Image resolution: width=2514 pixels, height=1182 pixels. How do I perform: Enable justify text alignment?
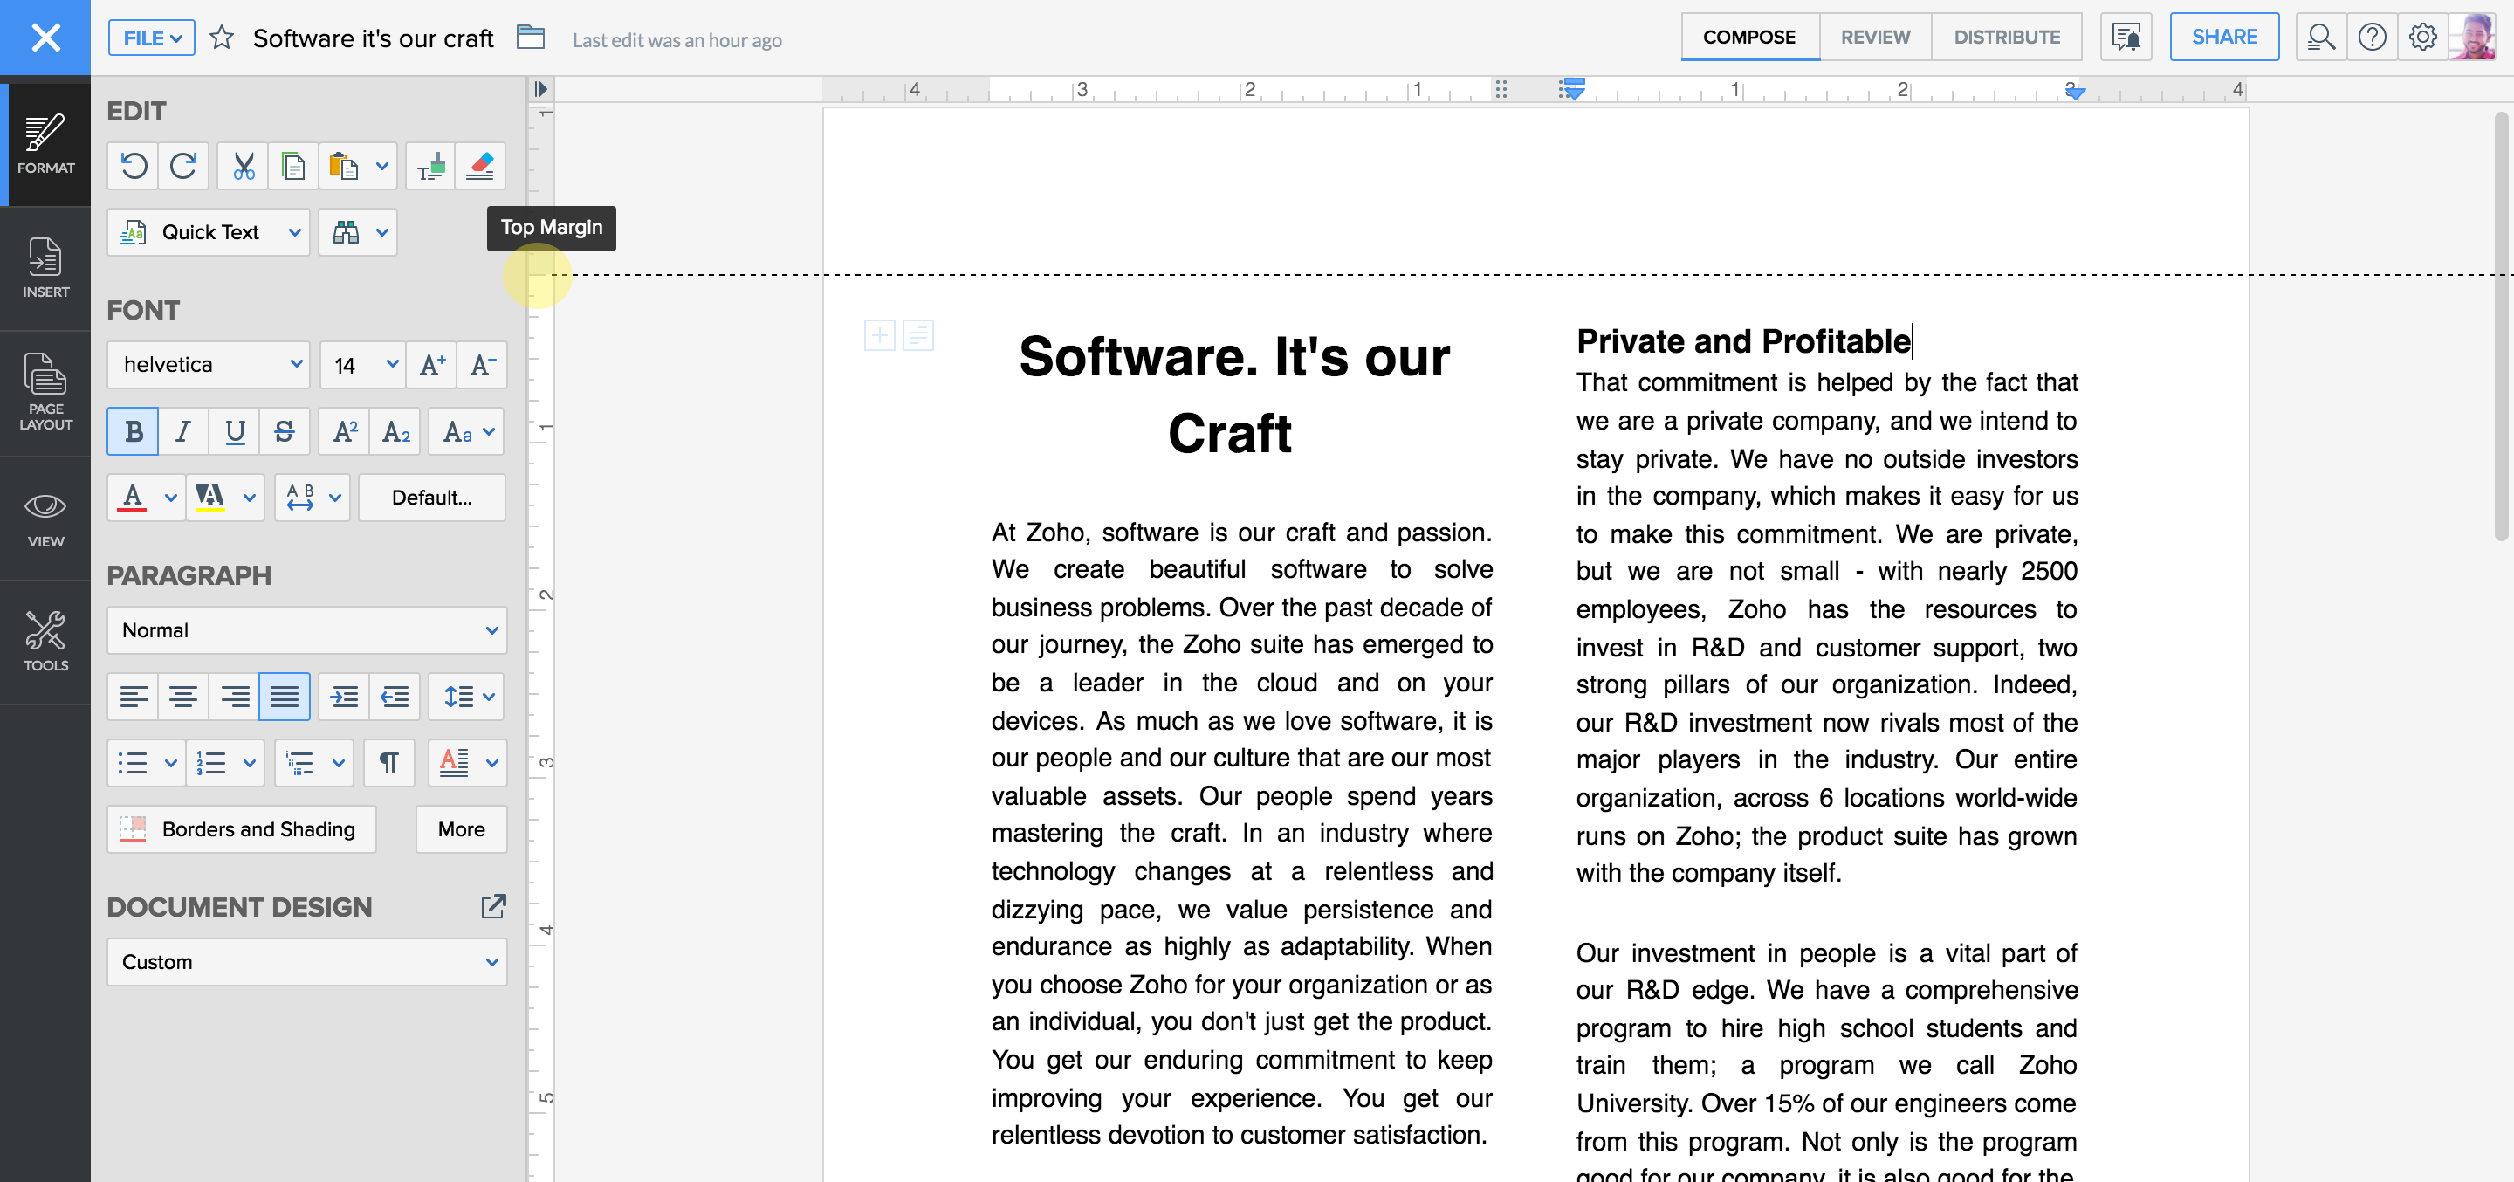284,697
